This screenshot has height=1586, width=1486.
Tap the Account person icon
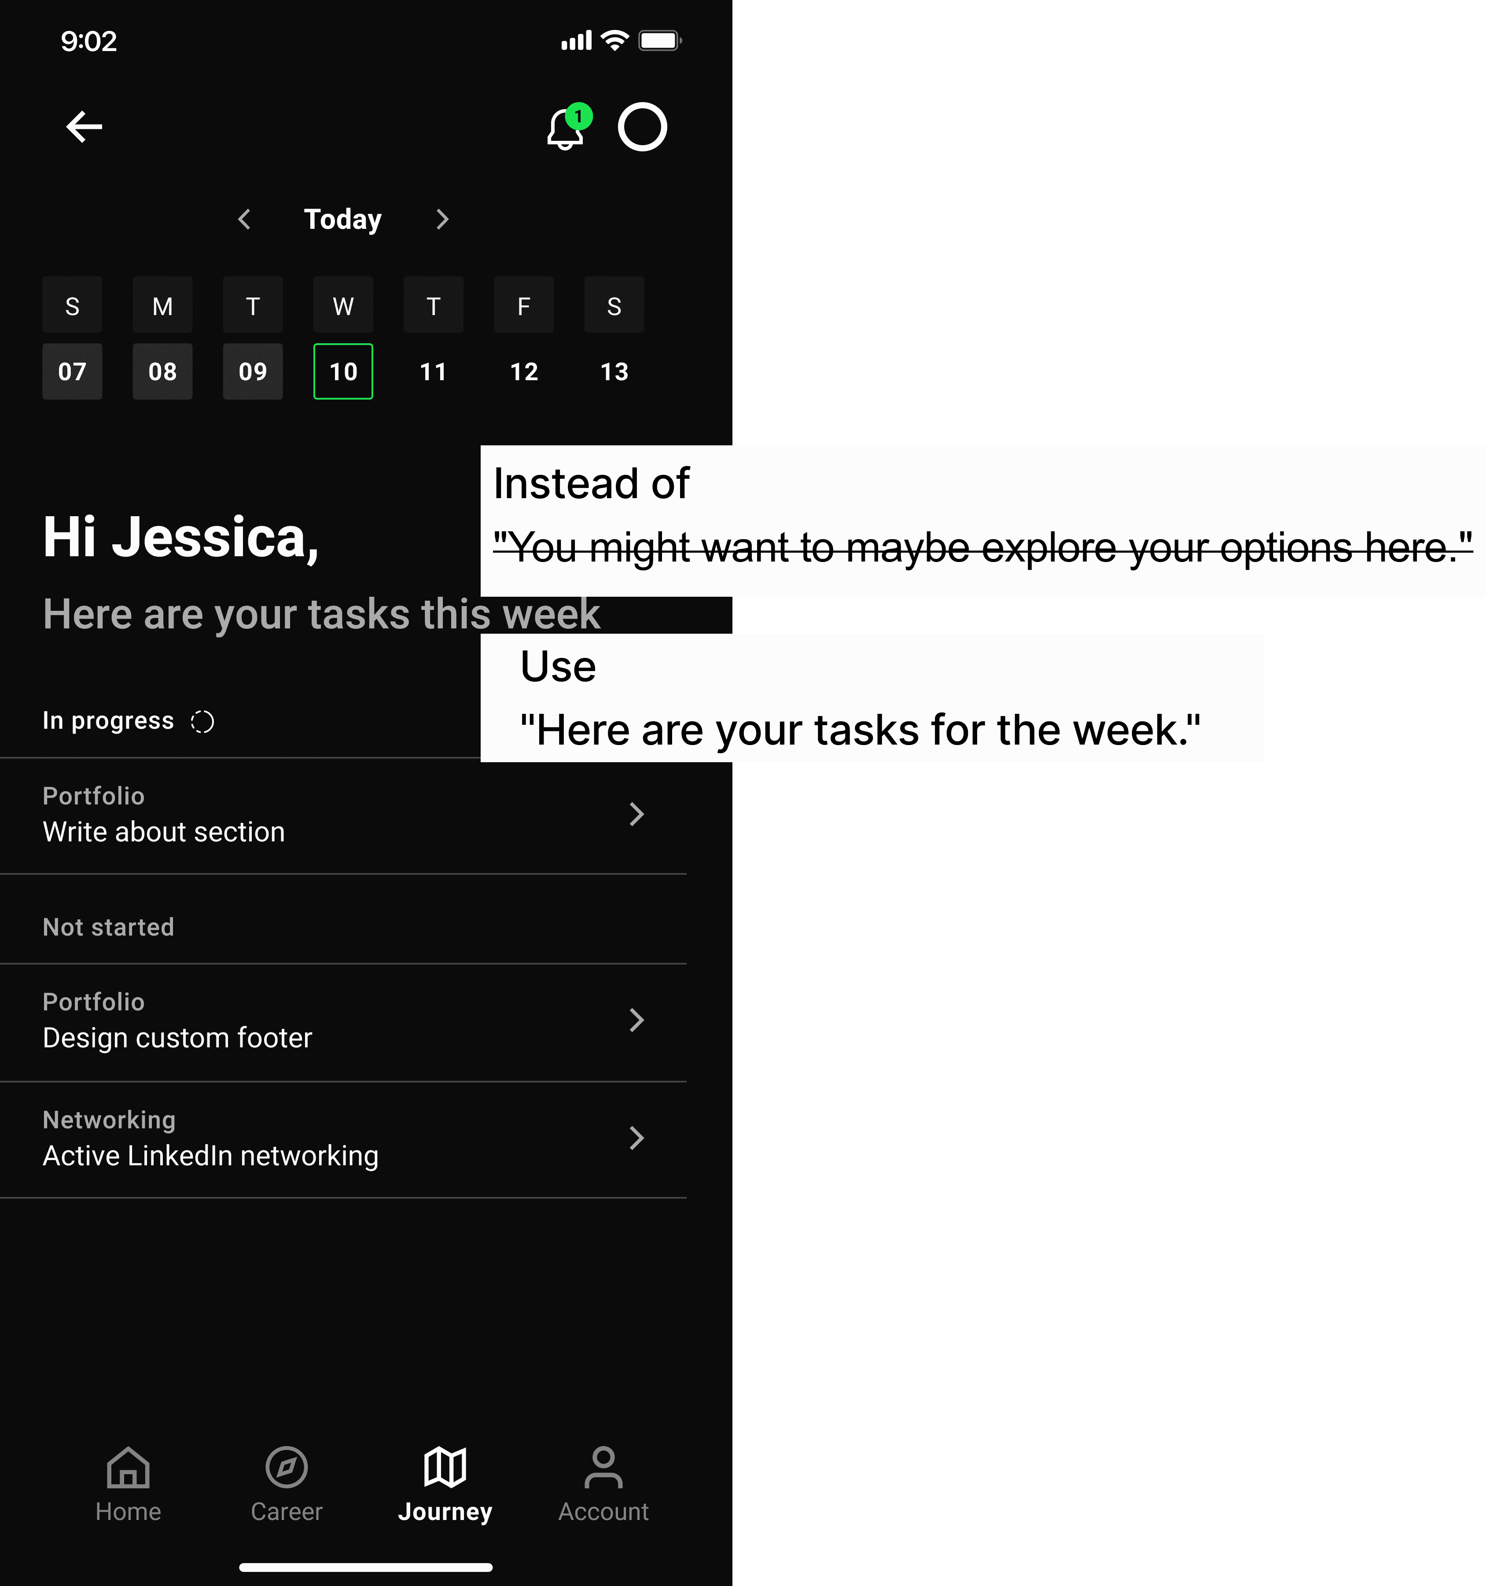[603, 1467]
